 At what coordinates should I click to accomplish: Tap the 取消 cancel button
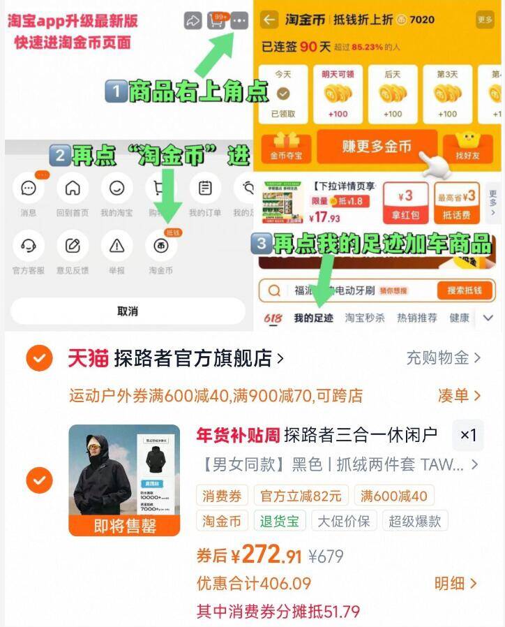(x=128, y=311)
